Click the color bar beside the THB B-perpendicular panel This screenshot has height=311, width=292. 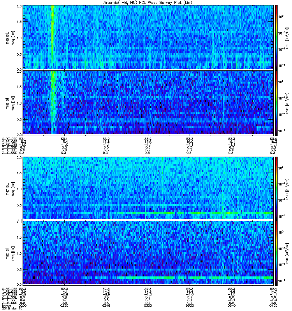click(x=276, y=37)
